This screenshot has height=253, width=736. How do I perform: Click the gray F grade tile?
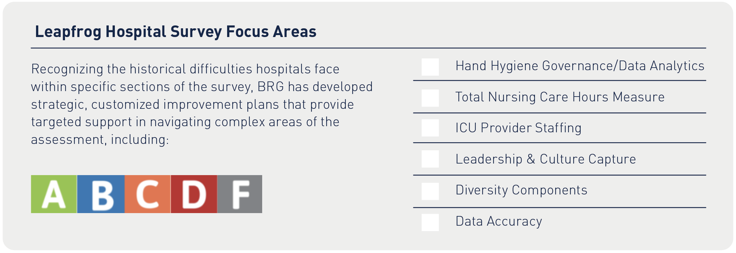tap(240, 194)
